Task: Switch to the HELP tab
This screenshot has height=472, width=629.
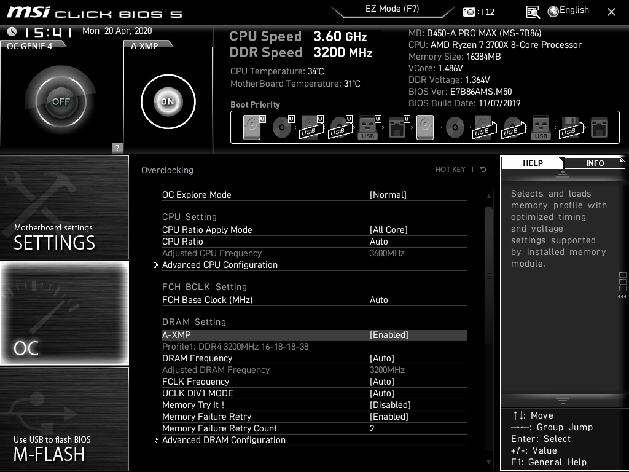Action: tap(533, 163)
